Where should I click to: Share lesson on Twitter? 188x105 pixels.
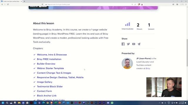(x=128, y=44)
